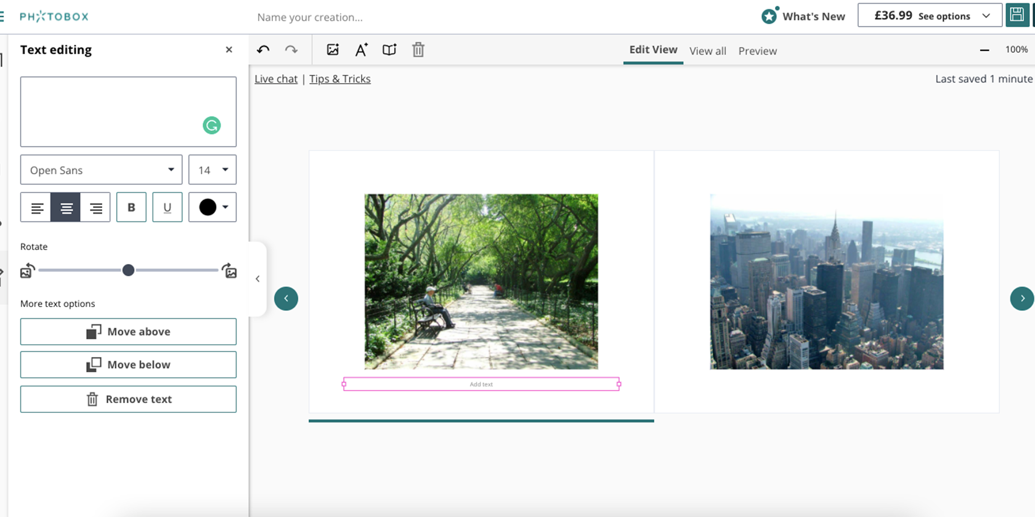The width and height of the screenshot is (1035, 517).
Task: Set text alignment to left
Action: click(x=36, y=208)
